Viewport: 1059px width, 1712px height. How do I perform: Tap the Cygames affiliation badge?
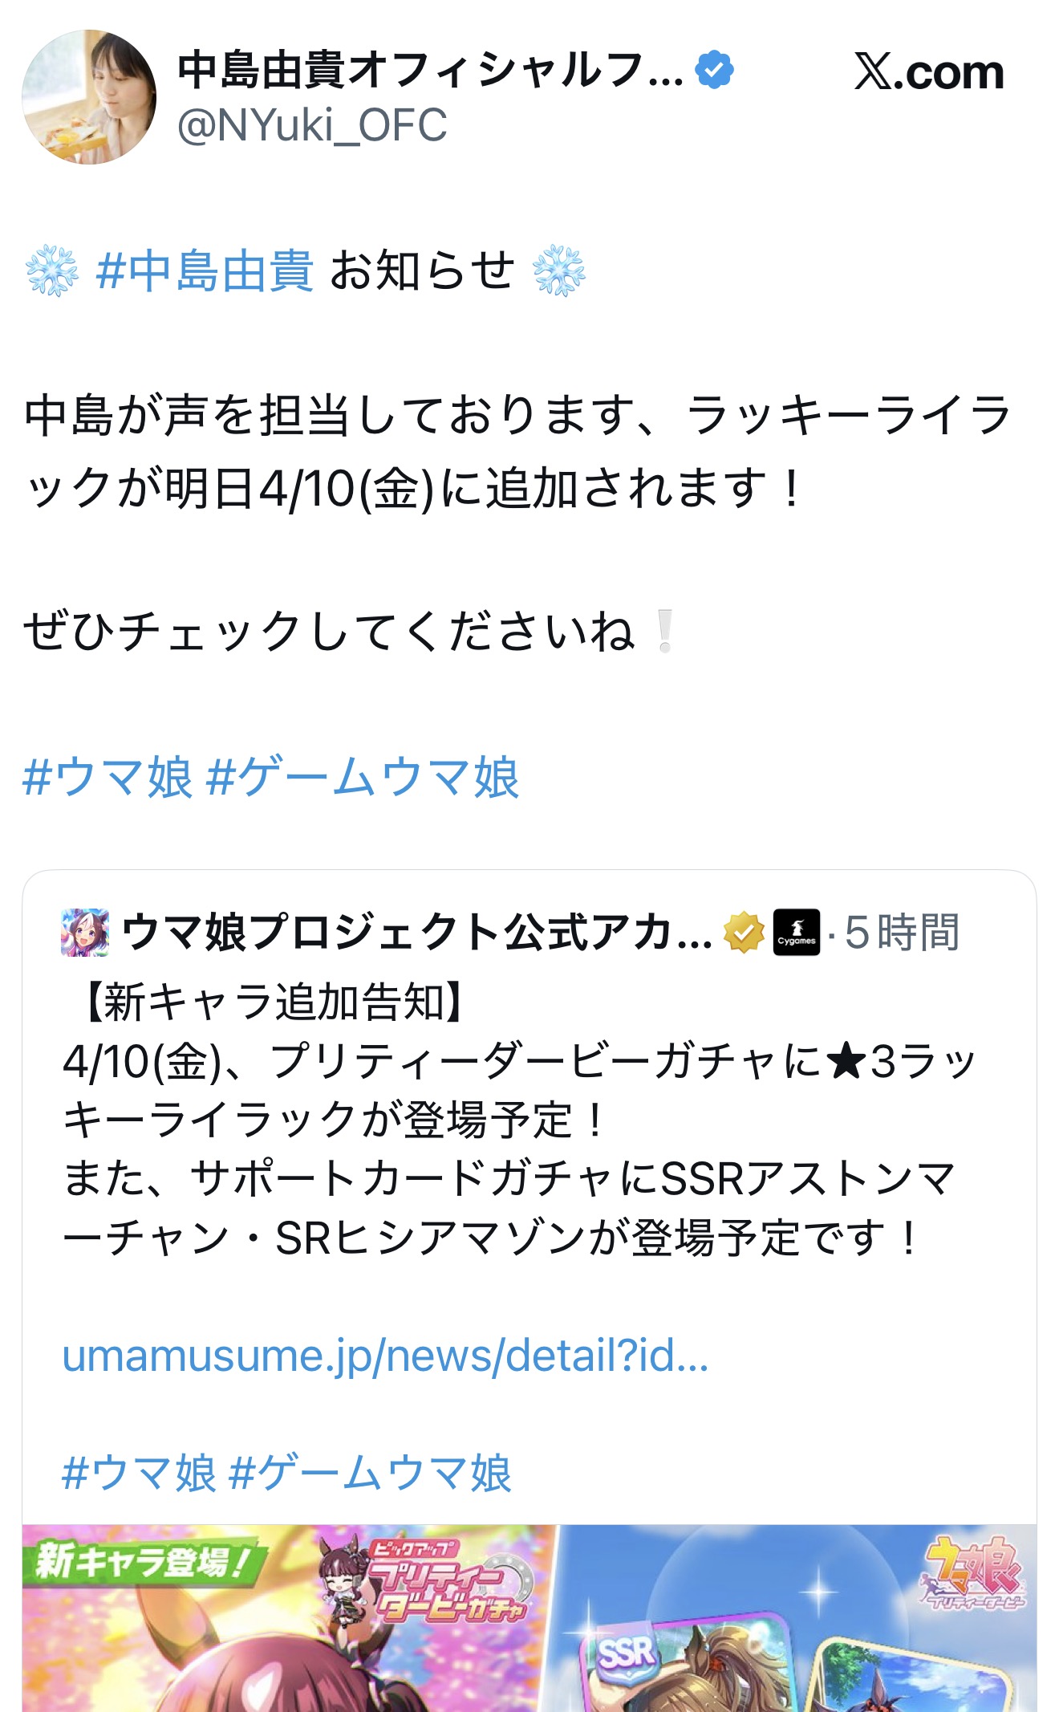[x=796, y=933]
